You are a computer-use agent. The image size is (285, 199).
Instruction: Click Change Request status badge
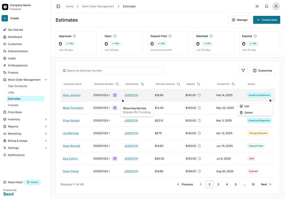coord(258,133)
